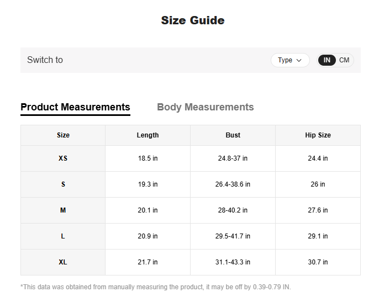This screenshot has width=379, height=297.
Task: Select the XL size row label
Action: pyautogui.click(x=63, y=262)
